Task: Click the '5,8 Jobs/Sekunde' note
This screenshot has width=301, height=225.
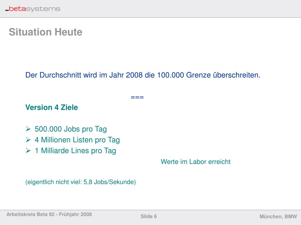Action: 81,182
